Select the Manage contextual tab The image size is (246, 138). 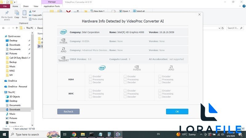(x=52, y=2)
